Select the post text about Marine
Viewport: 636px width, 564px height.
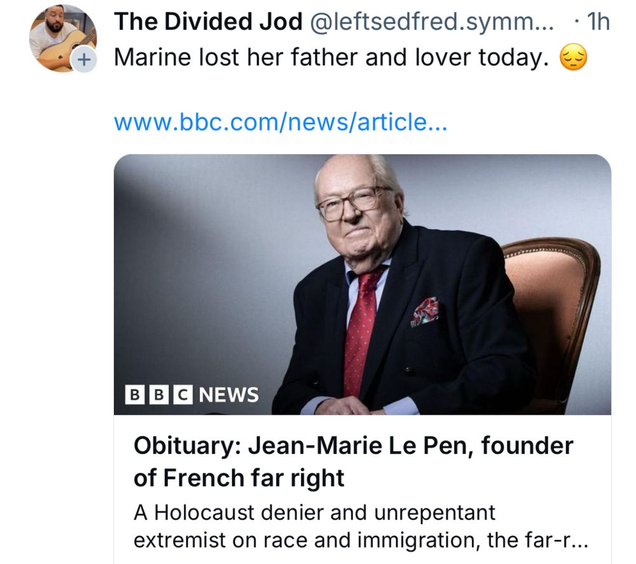331,57
